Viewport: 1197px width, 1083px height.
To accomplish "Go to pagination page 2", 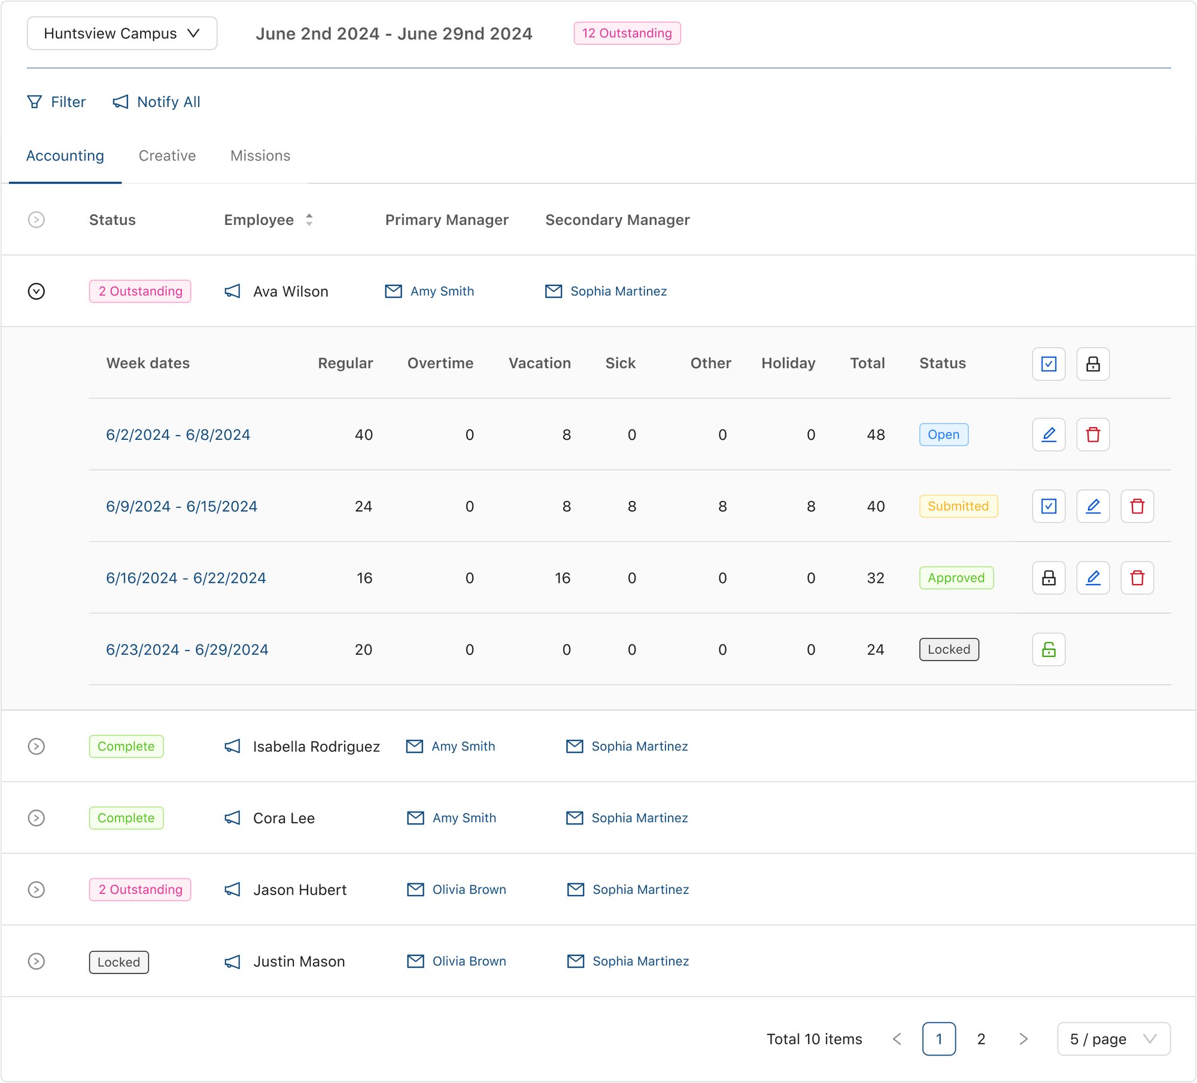I will (x=981, y=1039).
